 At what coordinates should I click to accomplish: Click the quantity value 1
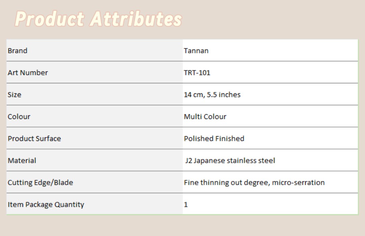186,204
